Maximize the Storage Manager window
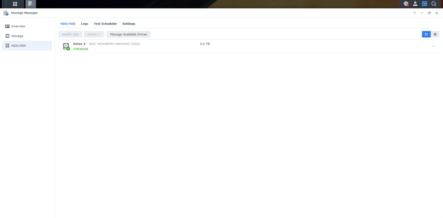 coord(429,13)
